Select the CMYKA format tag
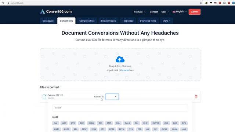Screen dimensions: 235x132 pos(156,123)
